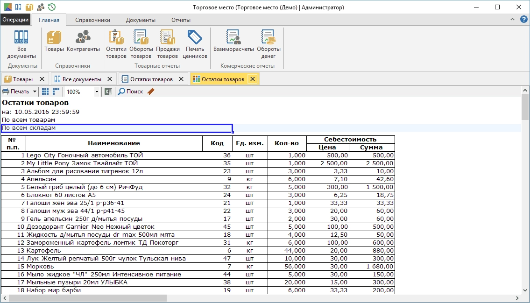Click the vertical scrollbar down arrow
The height and width of the screenshot is (303, 530).
[x=525, y=290]
